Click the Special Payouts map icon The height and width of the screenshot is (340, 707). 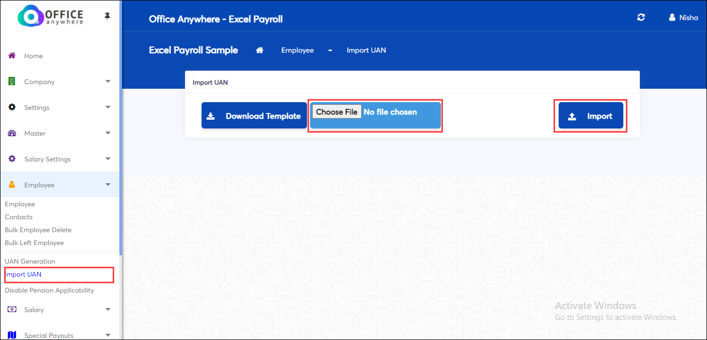[12, 335]
